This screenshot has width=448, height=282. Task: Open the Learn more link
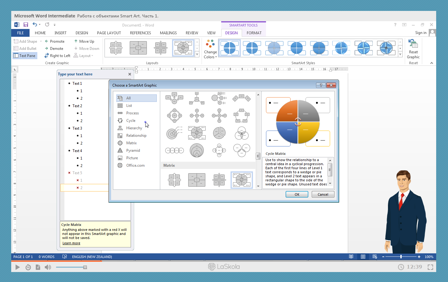pyautogui.click(x=71, y=243)
